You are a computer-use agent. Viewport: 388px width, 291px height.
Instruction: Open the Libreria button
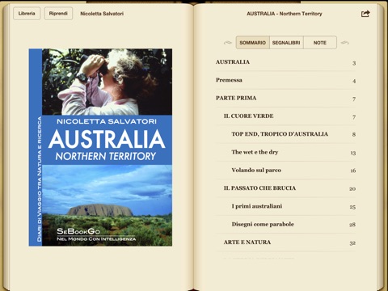click(x=27, y=14)
